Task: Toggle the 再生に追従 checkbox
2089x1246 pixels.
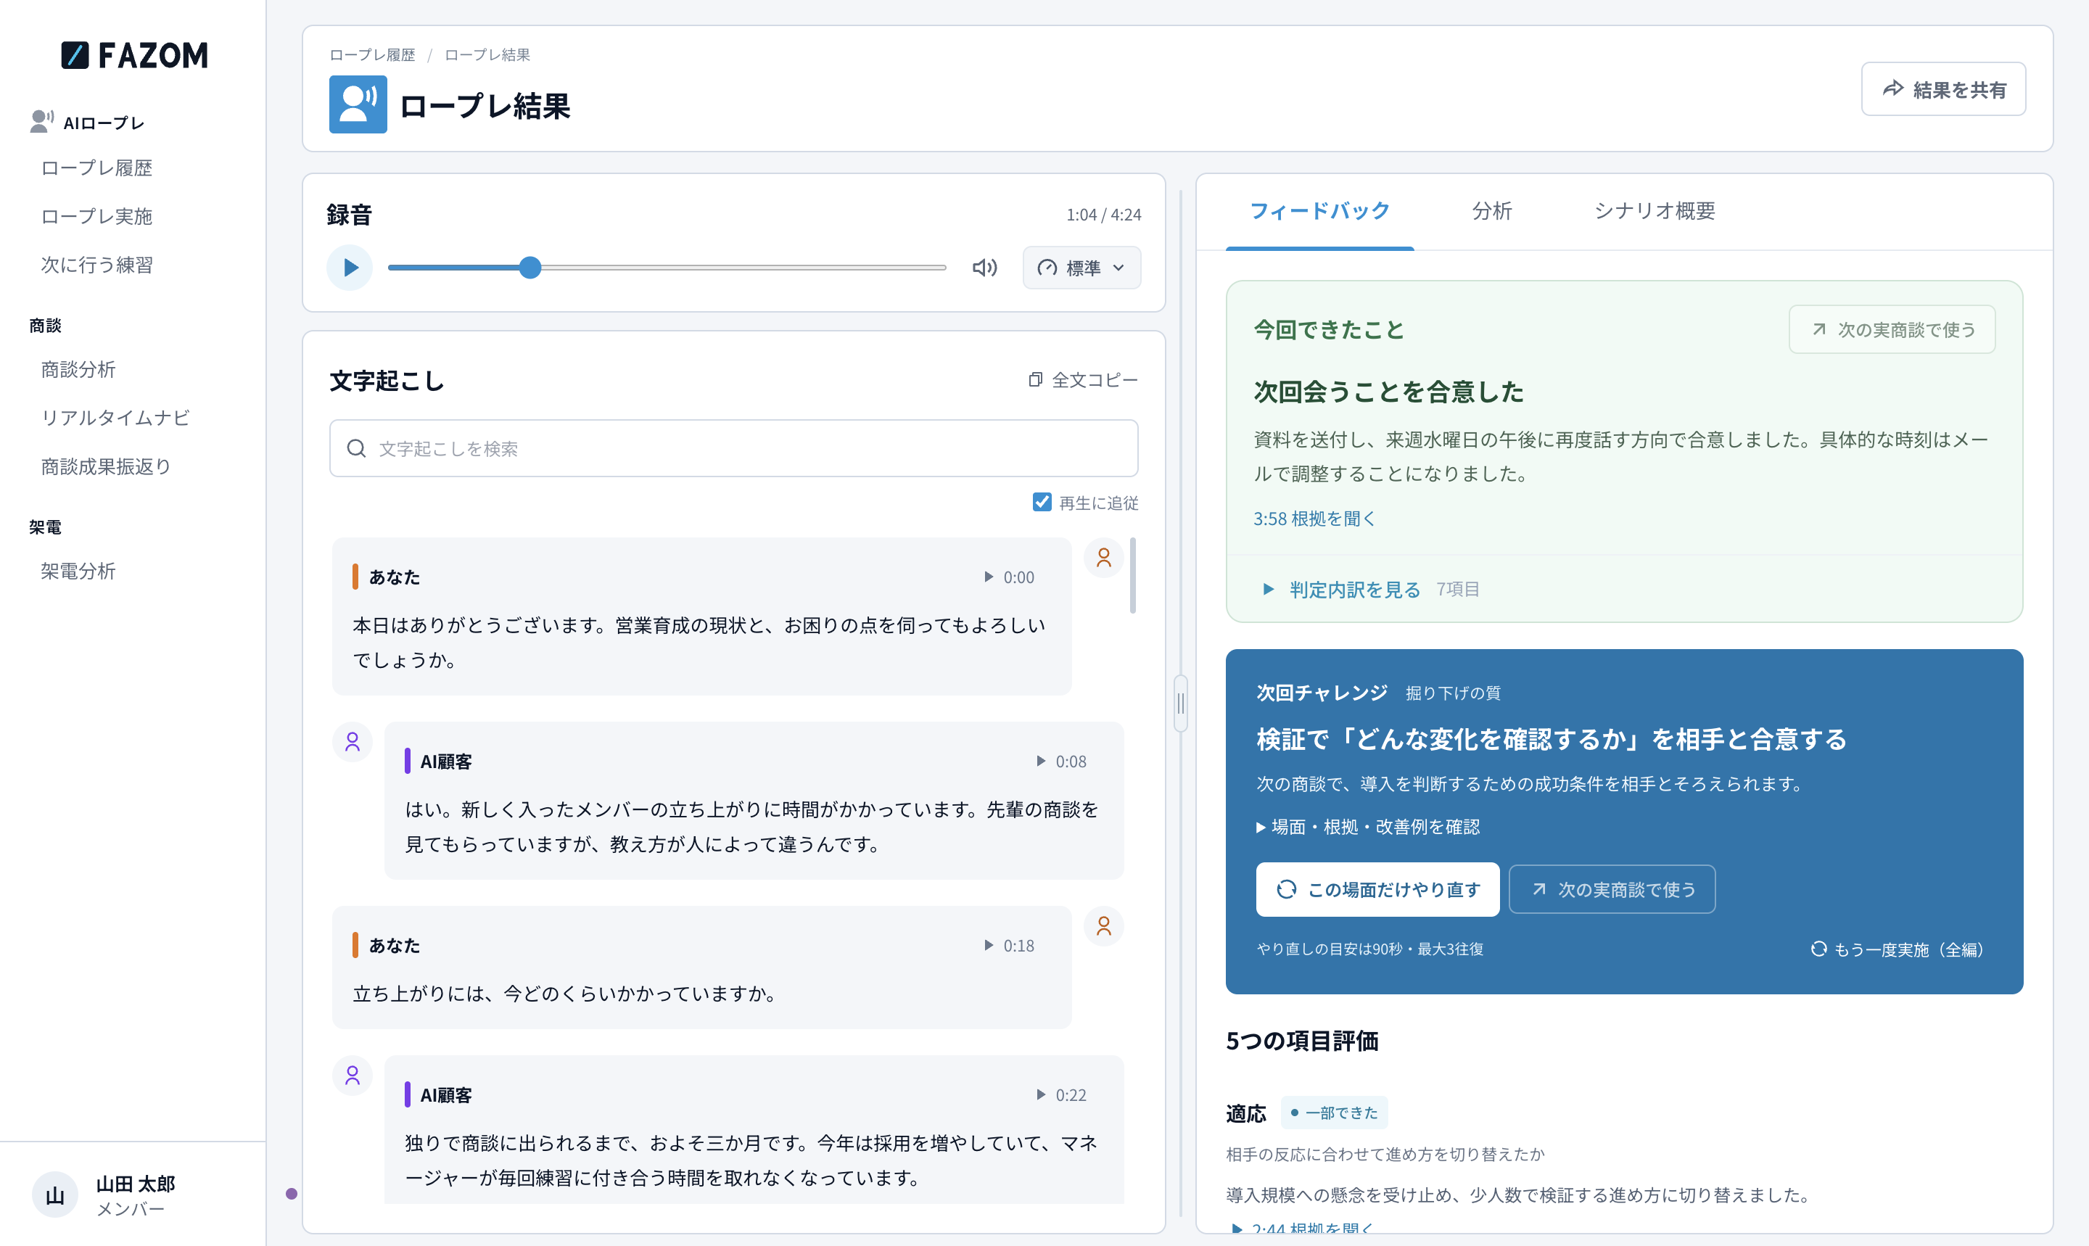Action: pos(1042,502)
